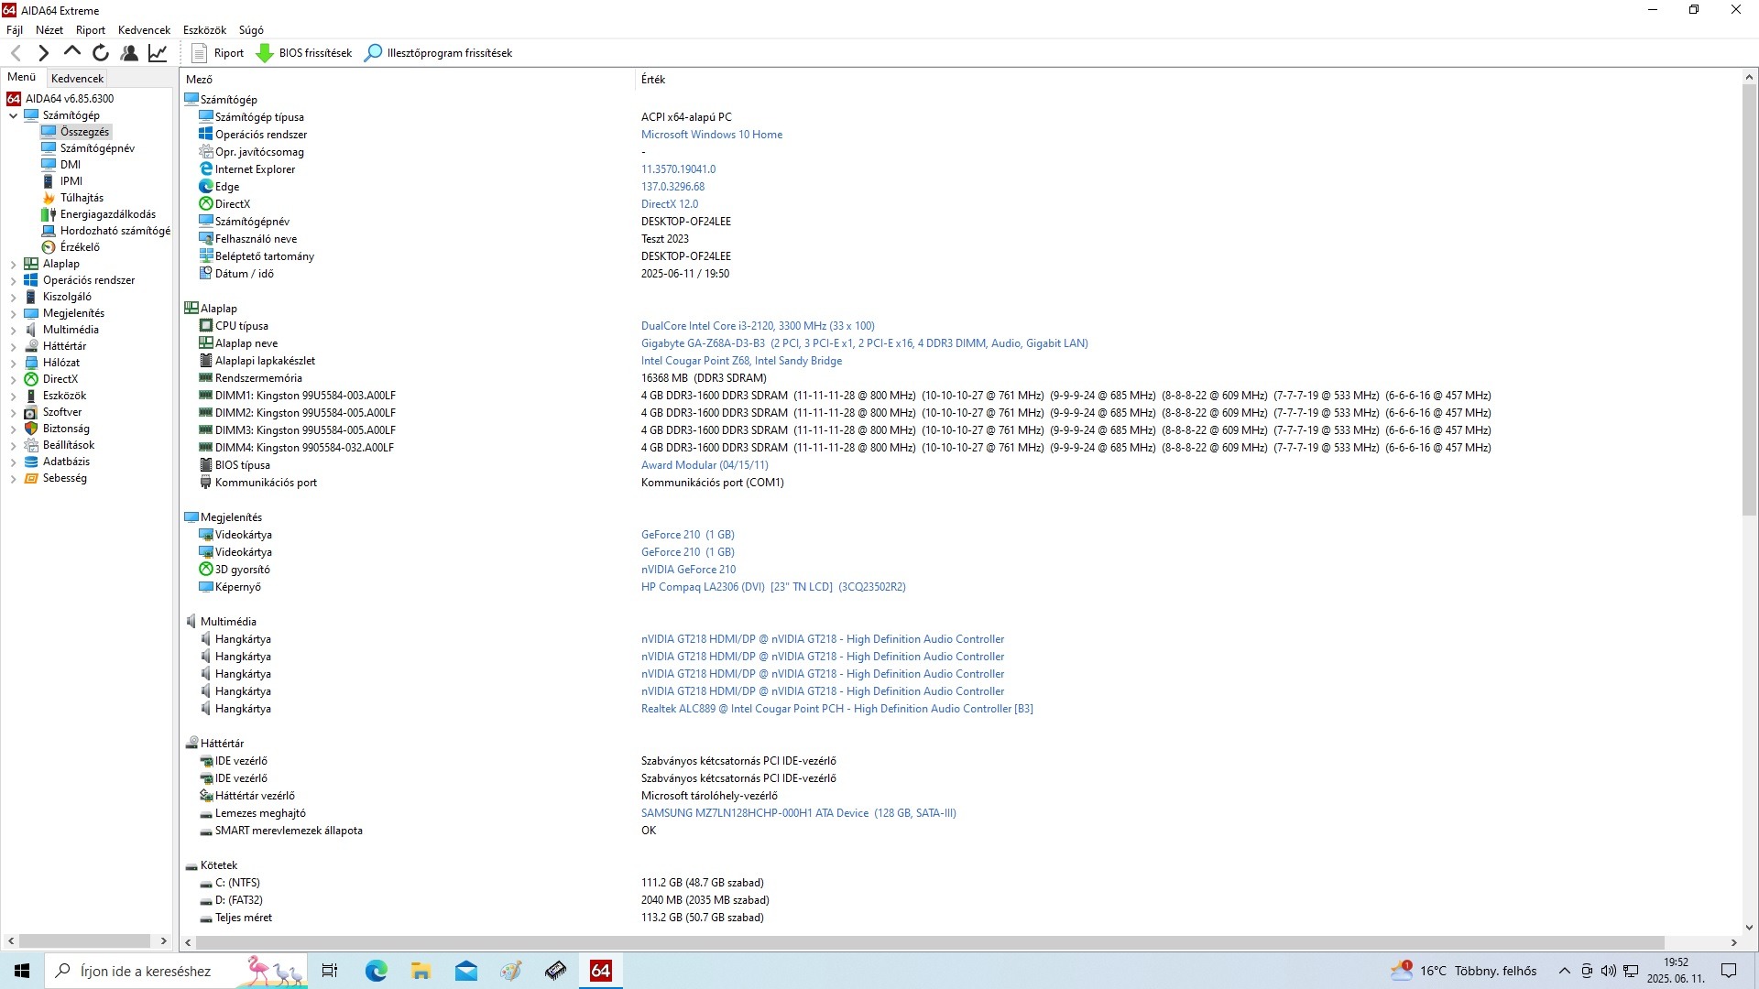Expand the Hálózat tree node
1759x989 pixels.
pos(13,363)
